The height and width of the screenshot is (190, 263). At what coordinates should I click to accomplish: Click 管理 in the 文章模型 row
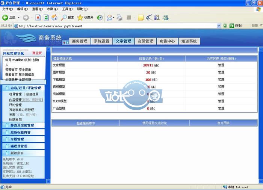pyautogui.click(x=221, y=65)
